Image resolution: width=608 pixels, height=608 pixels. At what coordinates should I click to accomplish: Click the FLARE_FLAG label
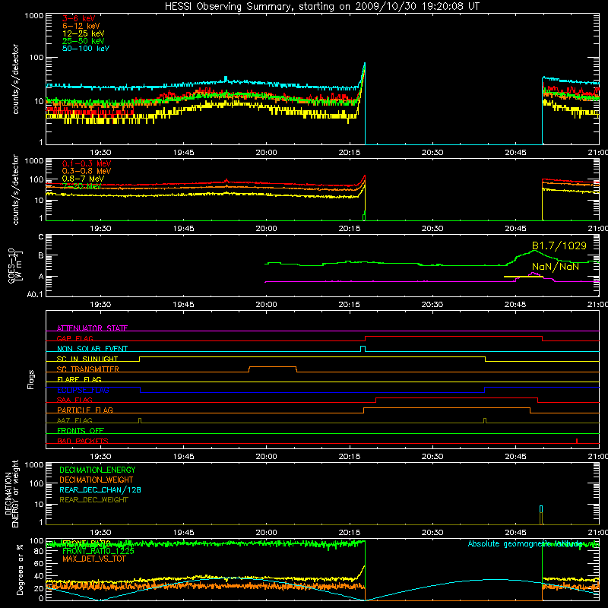(x=79, y=379)
